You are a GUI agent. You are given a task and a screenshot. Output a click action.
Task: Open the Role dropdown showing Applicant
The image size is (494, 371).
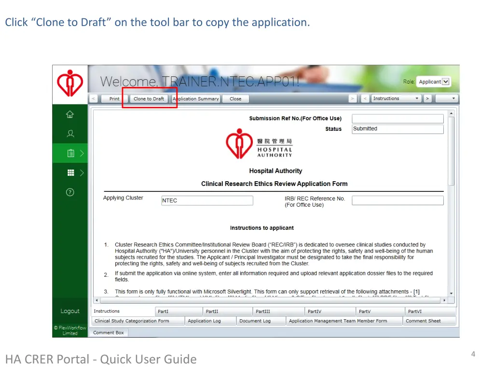pyautogui.click(x=433, y=82)
